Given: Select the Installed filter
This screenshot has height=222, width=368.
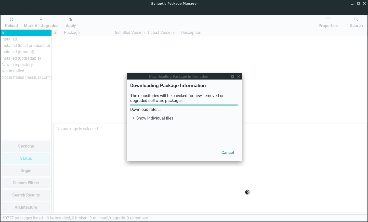Looking at the screenshot, I should [x=26, y=39].
